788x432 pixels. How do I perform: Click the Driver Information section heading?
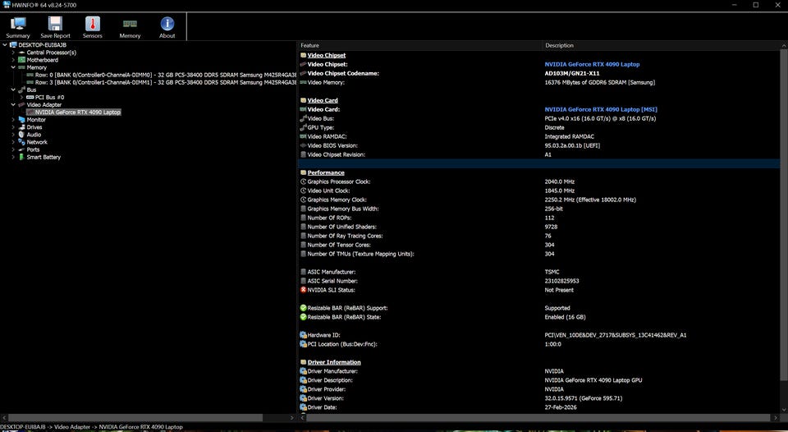point(334,362)
